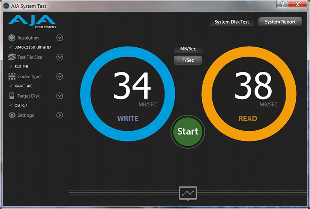310x209 pixels.
Task: Expand the Resolution dropdown arrow
Action: [x=60, y=38]
